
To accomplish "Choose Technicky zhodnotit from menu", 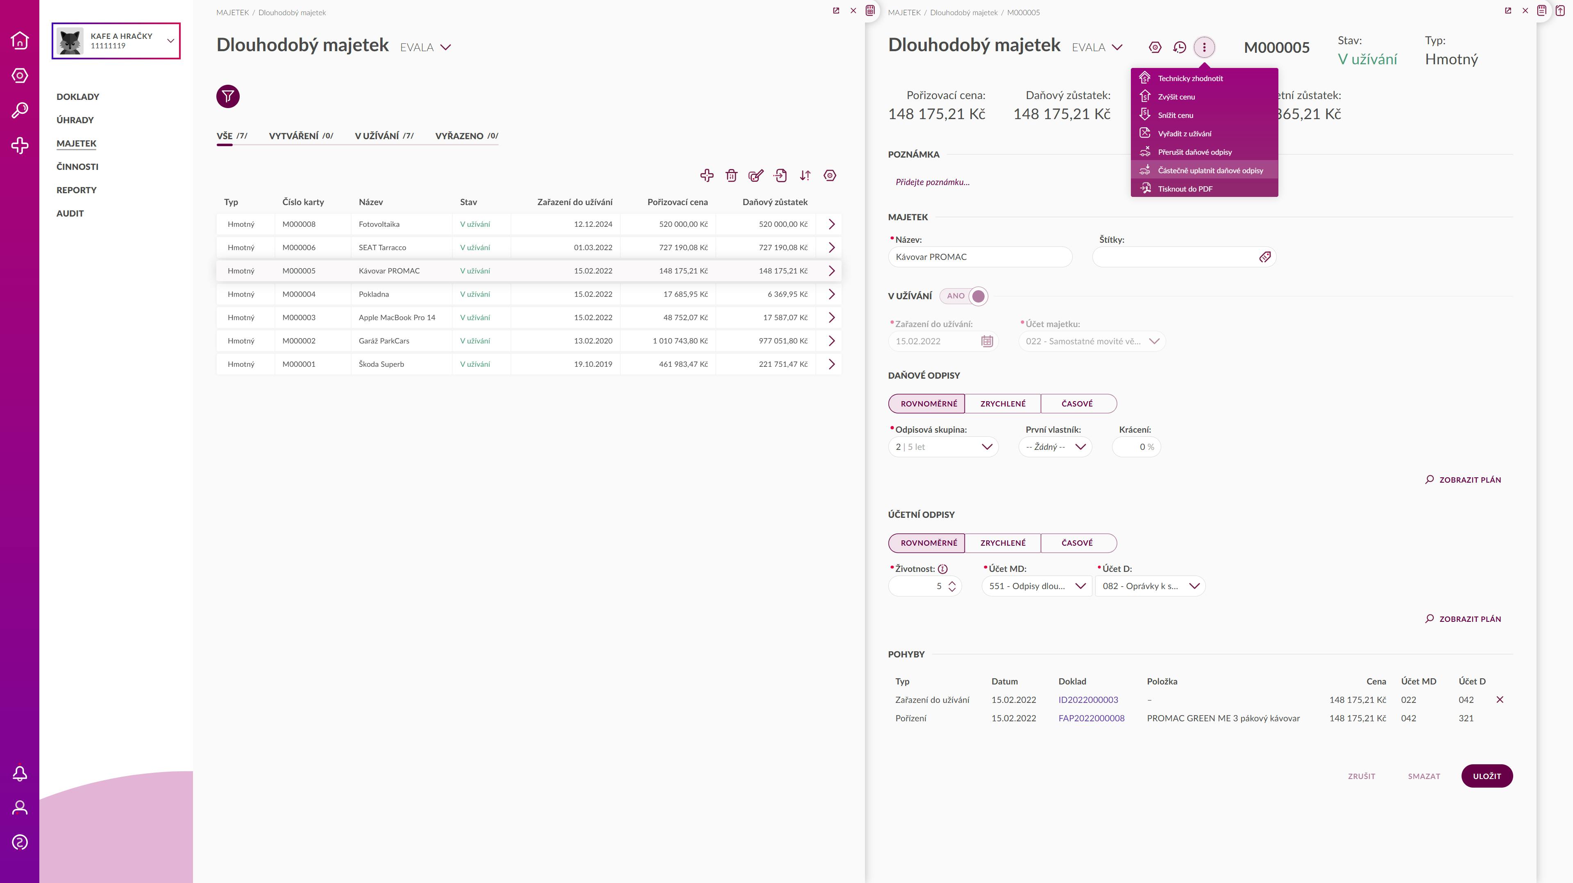I will (1204, 78).
